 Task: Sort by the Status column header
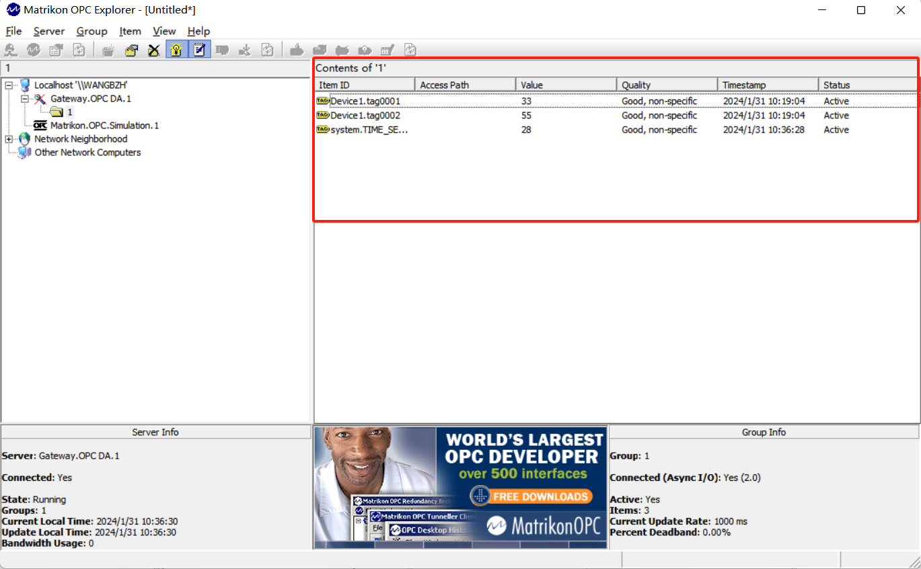[x=869, y=85]
